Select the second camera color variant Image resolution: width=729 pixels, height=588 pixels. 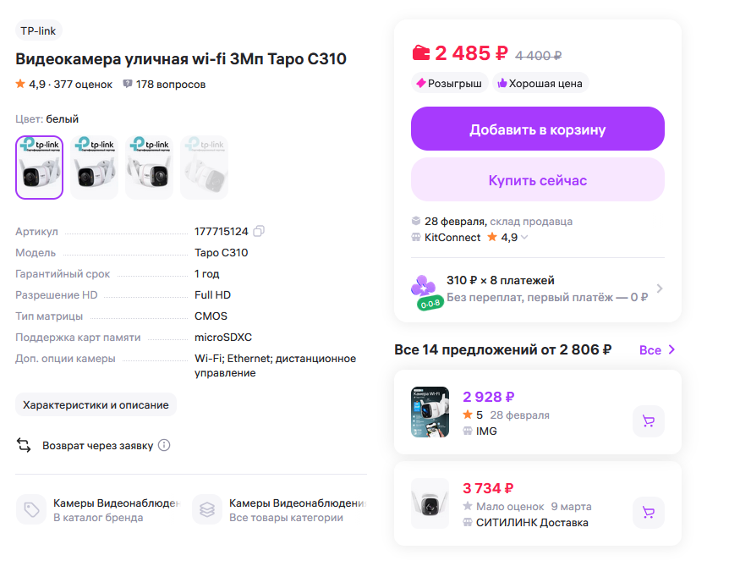94,168
